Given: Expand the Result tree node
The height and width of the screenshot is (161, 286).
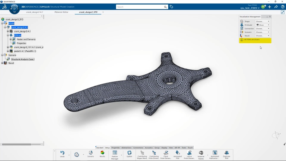Looking at the screenshot, I should click(x=2, y=63).
